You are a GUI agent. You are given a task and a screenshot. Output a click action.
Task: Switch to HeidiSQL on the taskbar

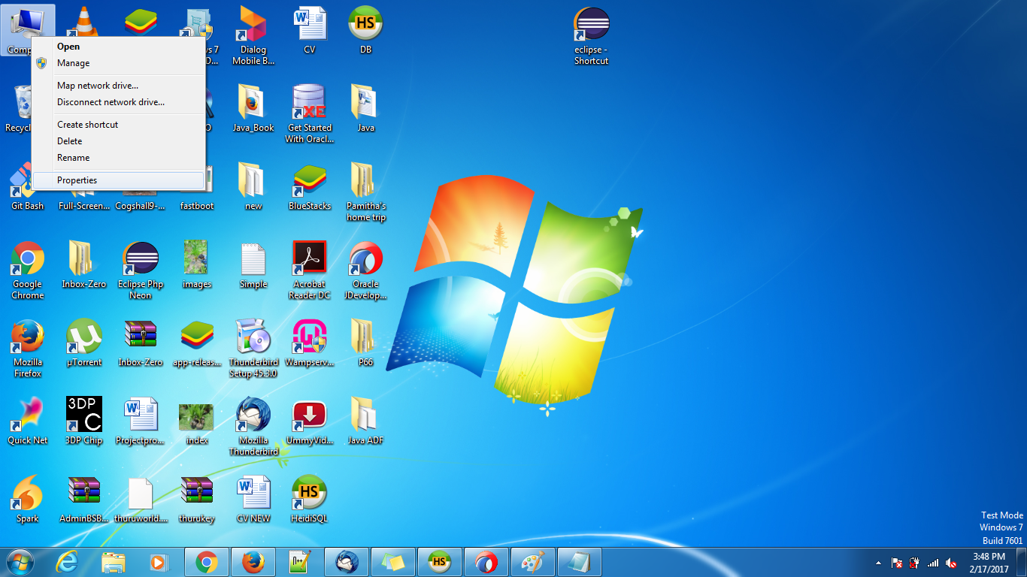tap(440, 562)
